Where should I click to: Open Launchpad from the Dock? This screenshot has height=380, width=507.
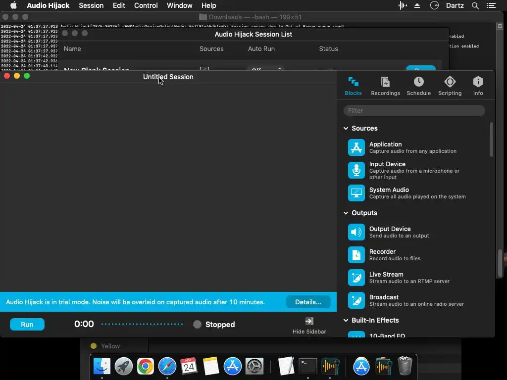123,366
